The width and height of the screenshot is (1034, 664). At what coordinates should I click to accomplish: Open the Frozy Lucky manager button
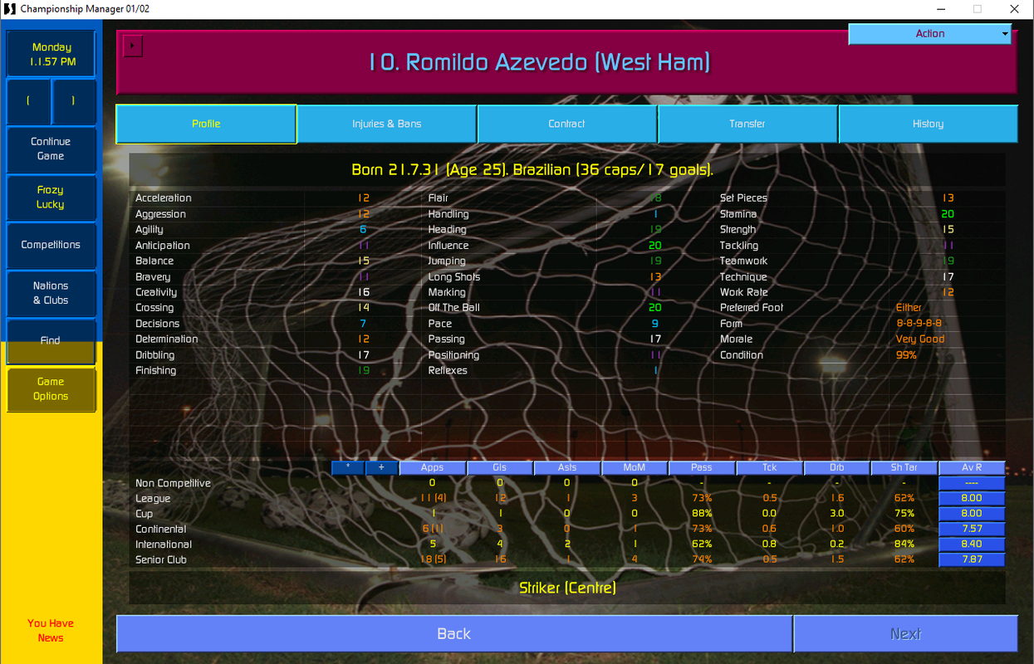(51, 197)
